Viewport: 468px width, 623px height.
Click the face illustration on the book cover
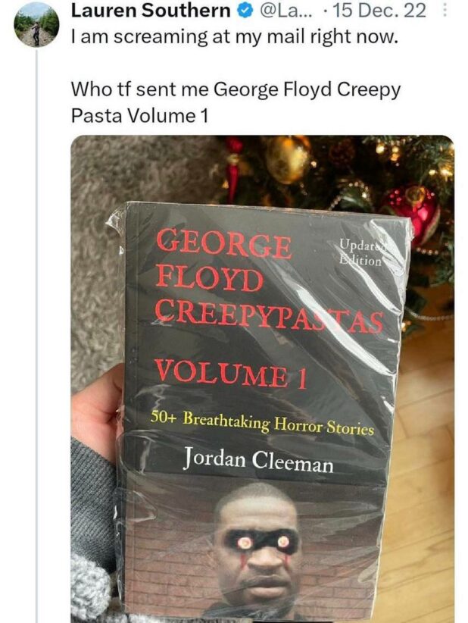(257, 549)
